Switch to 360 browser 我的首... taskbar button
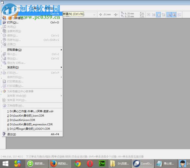Screen dimensions: 190x168 coord(37,164)
